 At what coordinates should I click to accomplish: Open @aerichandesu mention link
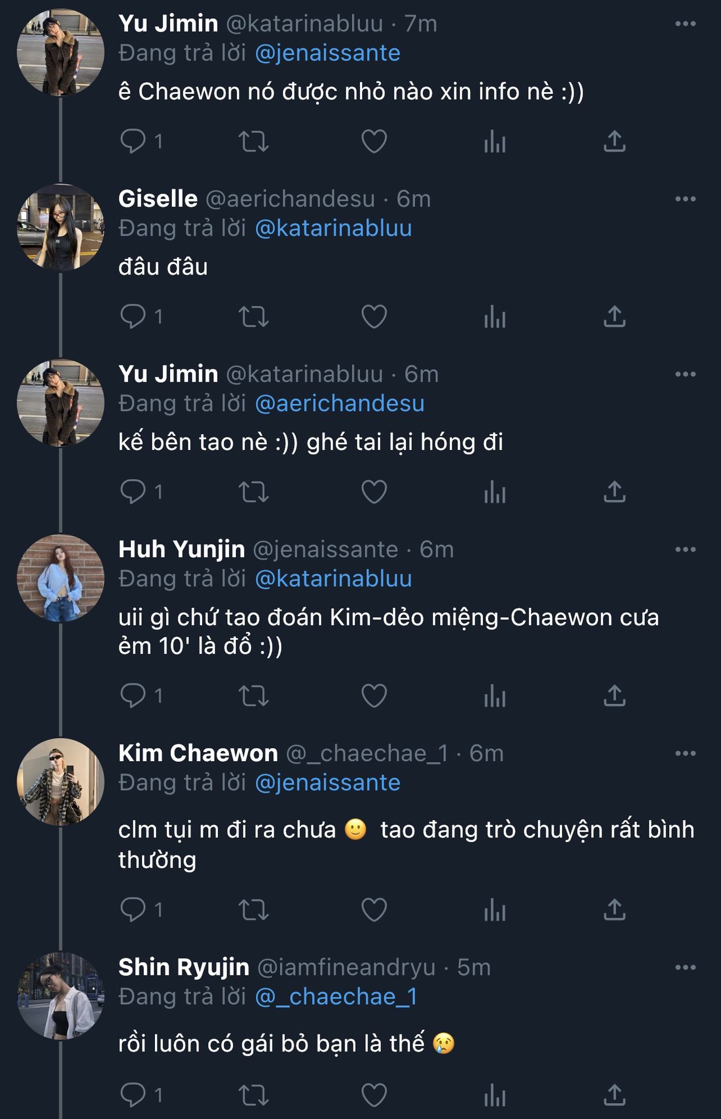(340, 403)
